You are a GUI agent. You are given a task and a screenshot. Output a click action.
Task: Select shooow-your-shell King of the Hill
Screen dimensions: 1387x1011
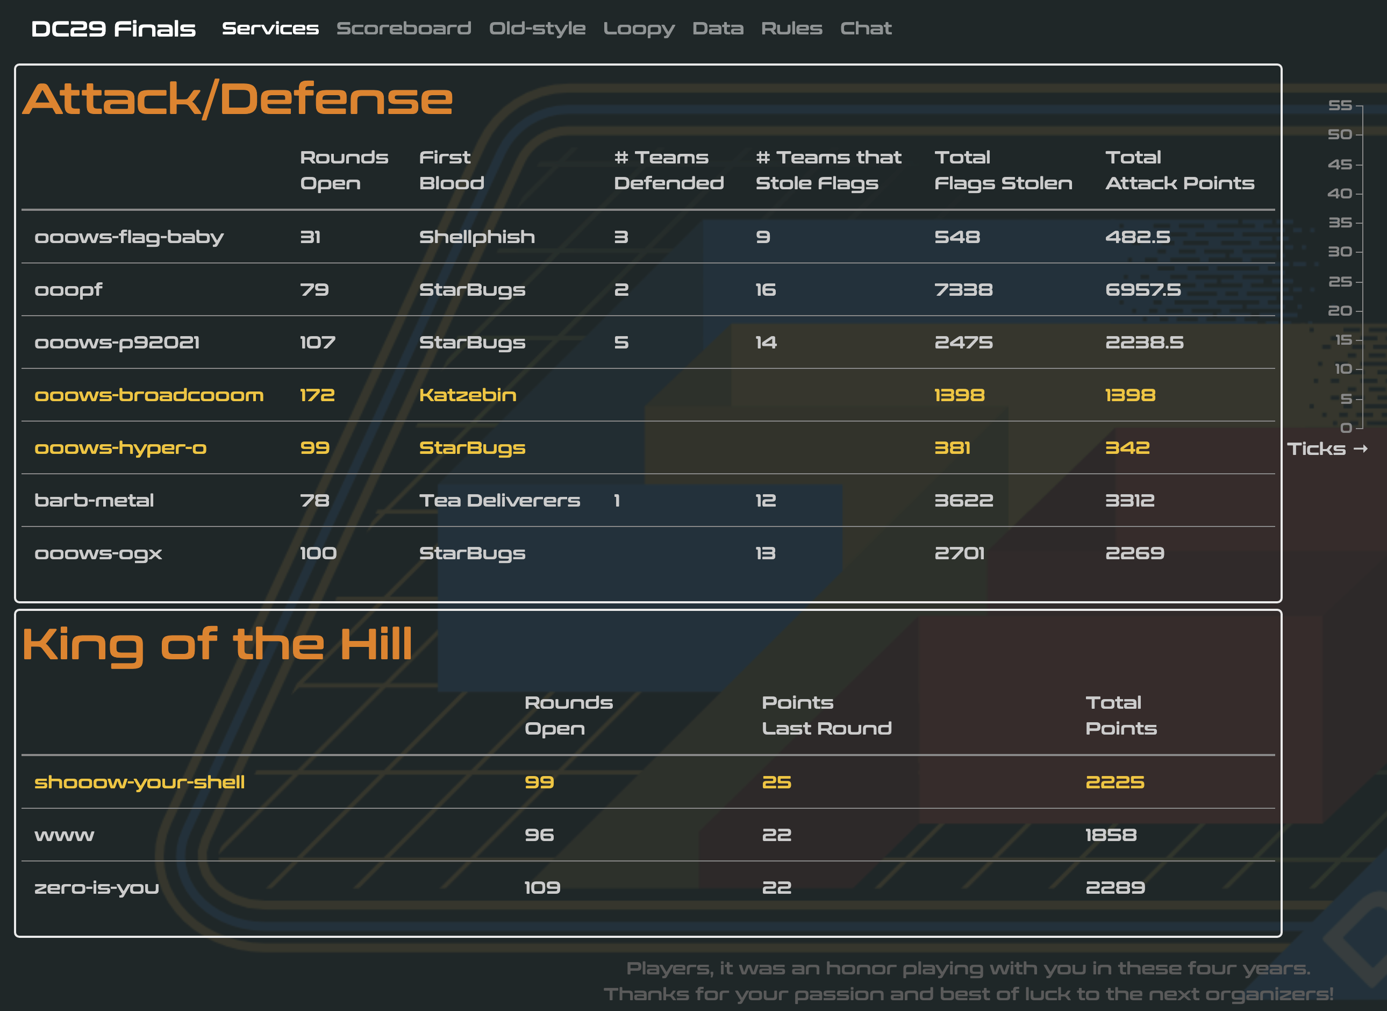point(139,781)
